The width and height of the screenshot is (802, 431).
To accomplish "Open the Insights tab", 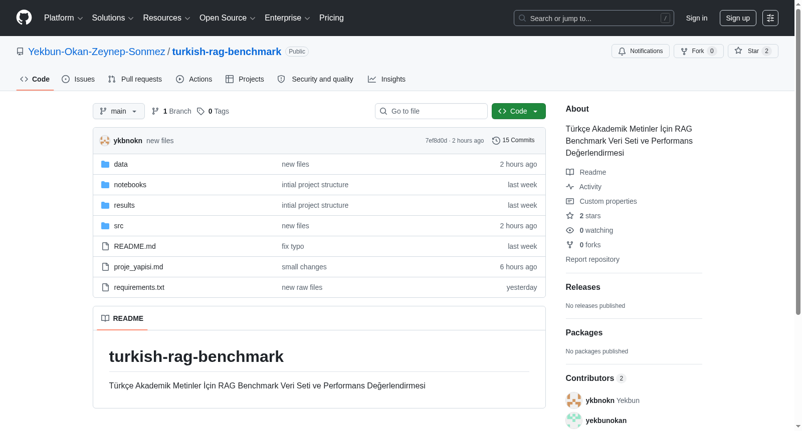I will (386, 79).
